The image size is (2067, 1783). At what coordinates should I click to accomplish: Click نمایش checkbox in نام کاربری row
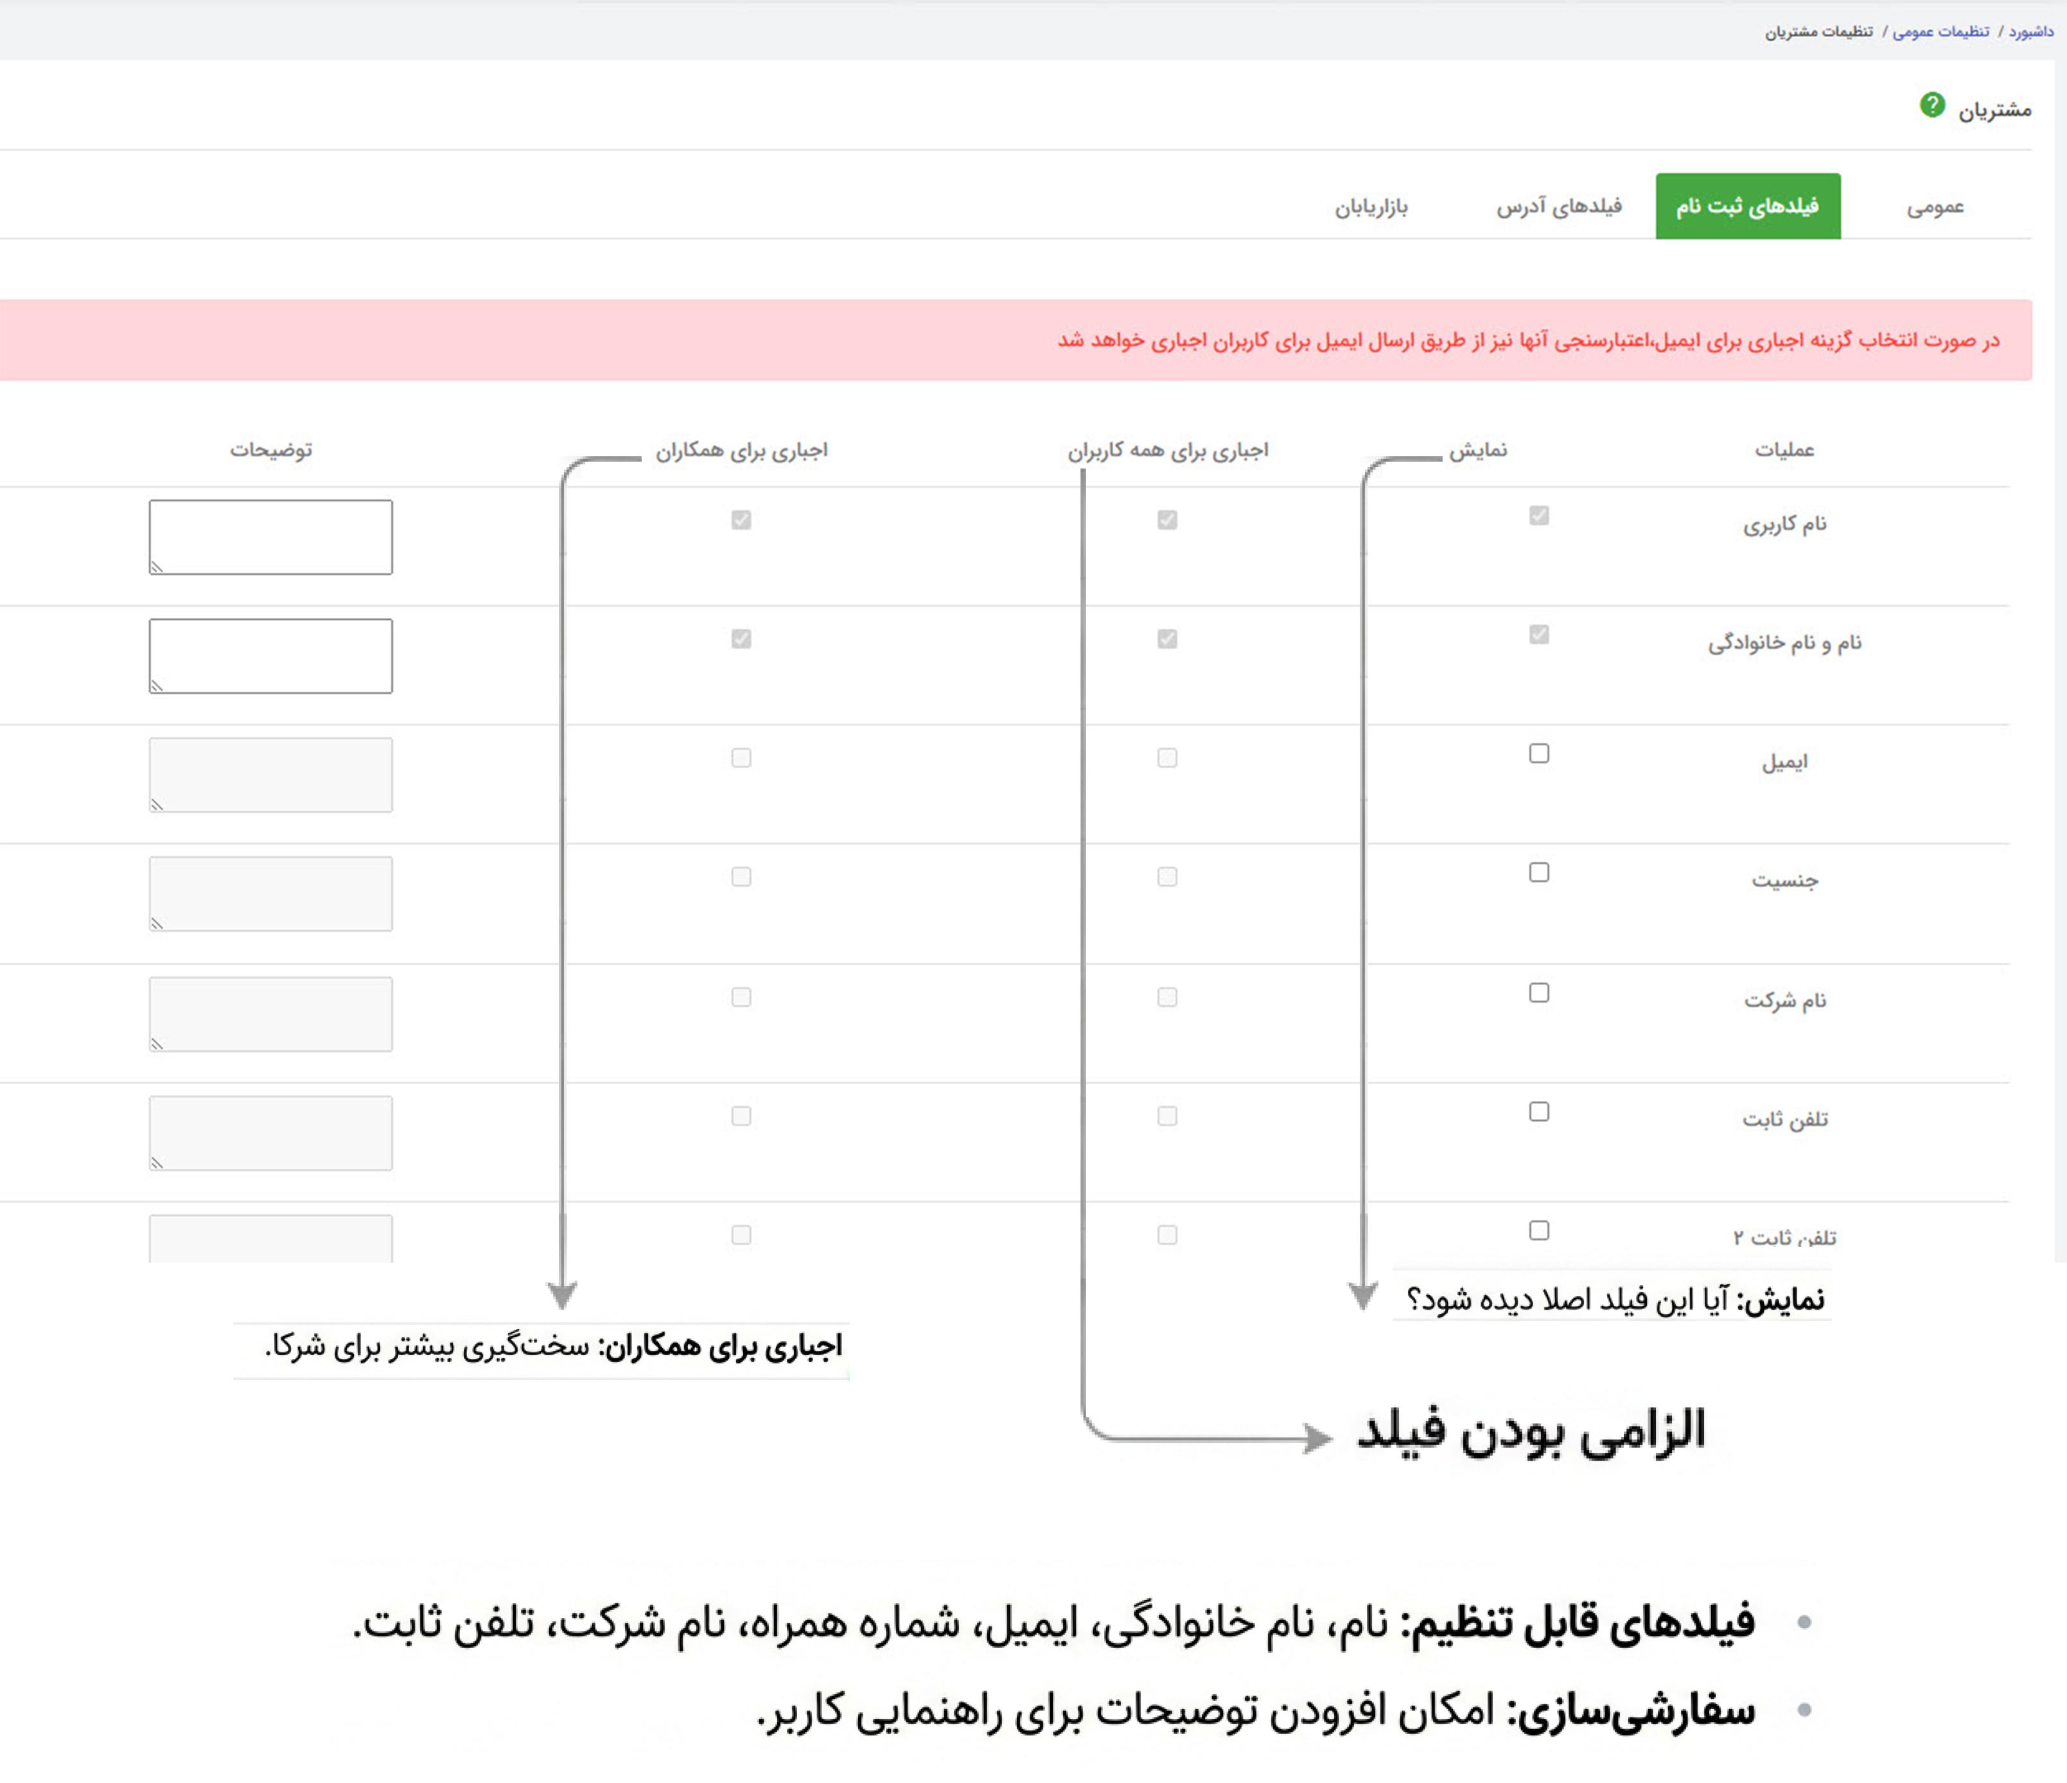click(1539, 515)
